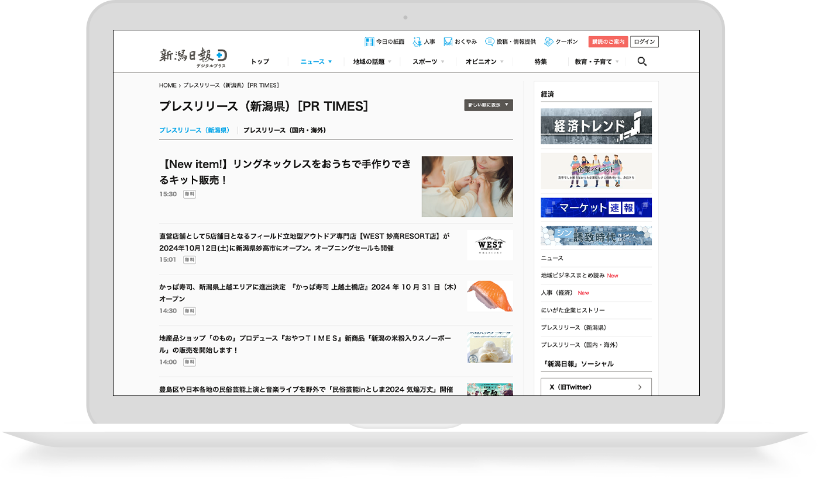
Task: Click the chevron on the X（旧Twitter） button
Action: (x=640, y=387)
